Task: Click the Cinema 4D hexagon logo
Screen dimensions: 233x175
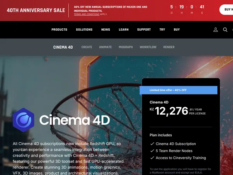Action: [23, 120]
